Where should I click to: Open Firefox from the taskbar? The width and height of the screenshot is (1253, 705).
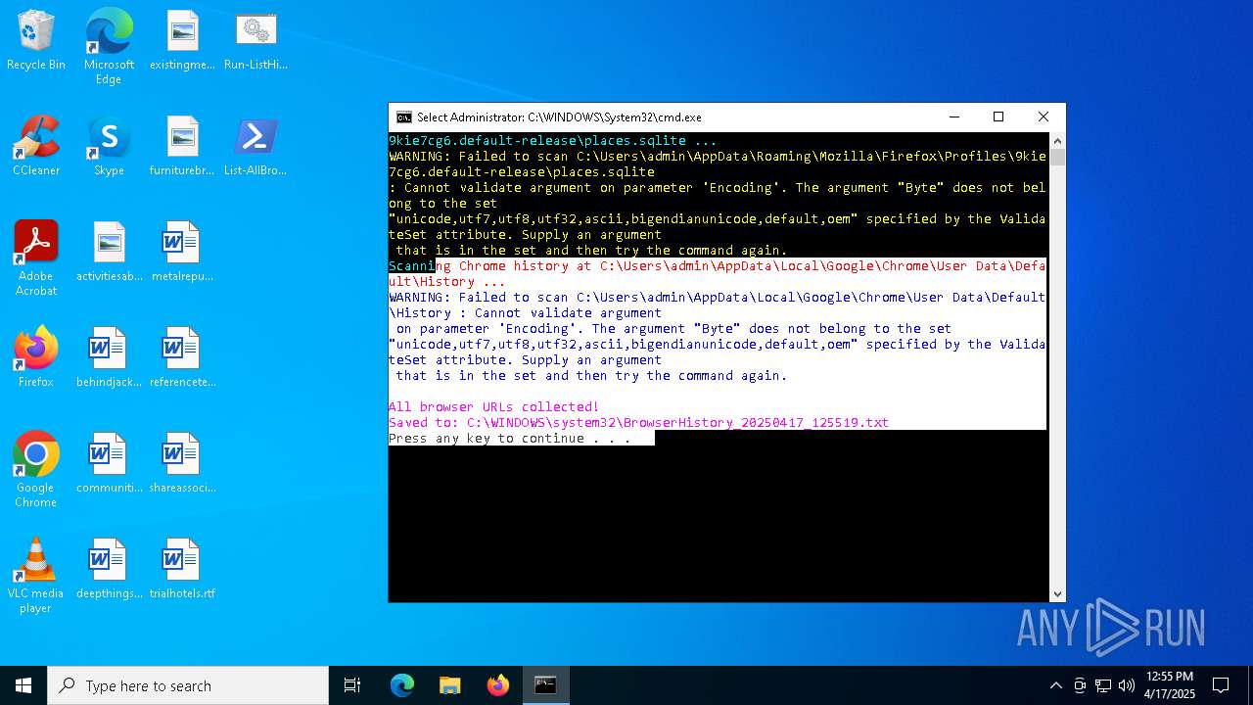[497, 685]
